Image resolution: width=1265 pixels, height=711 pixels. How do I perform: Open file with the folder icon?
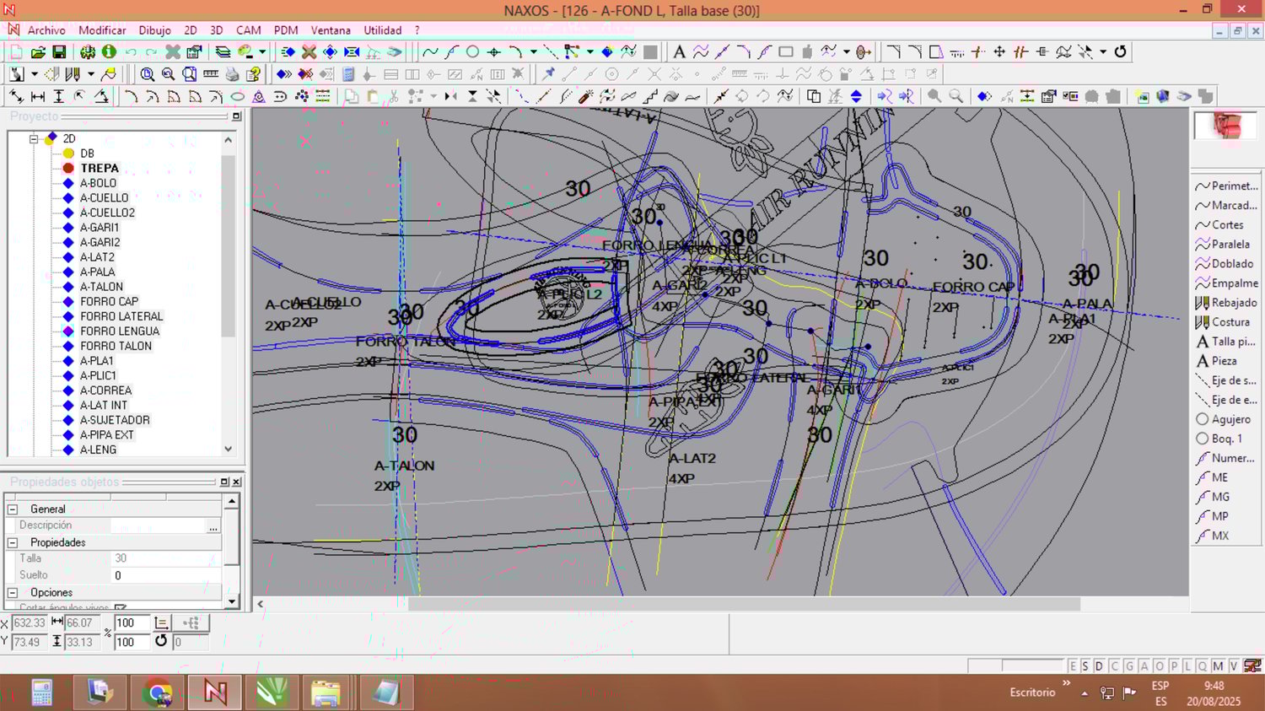click(x=38, y=52)
